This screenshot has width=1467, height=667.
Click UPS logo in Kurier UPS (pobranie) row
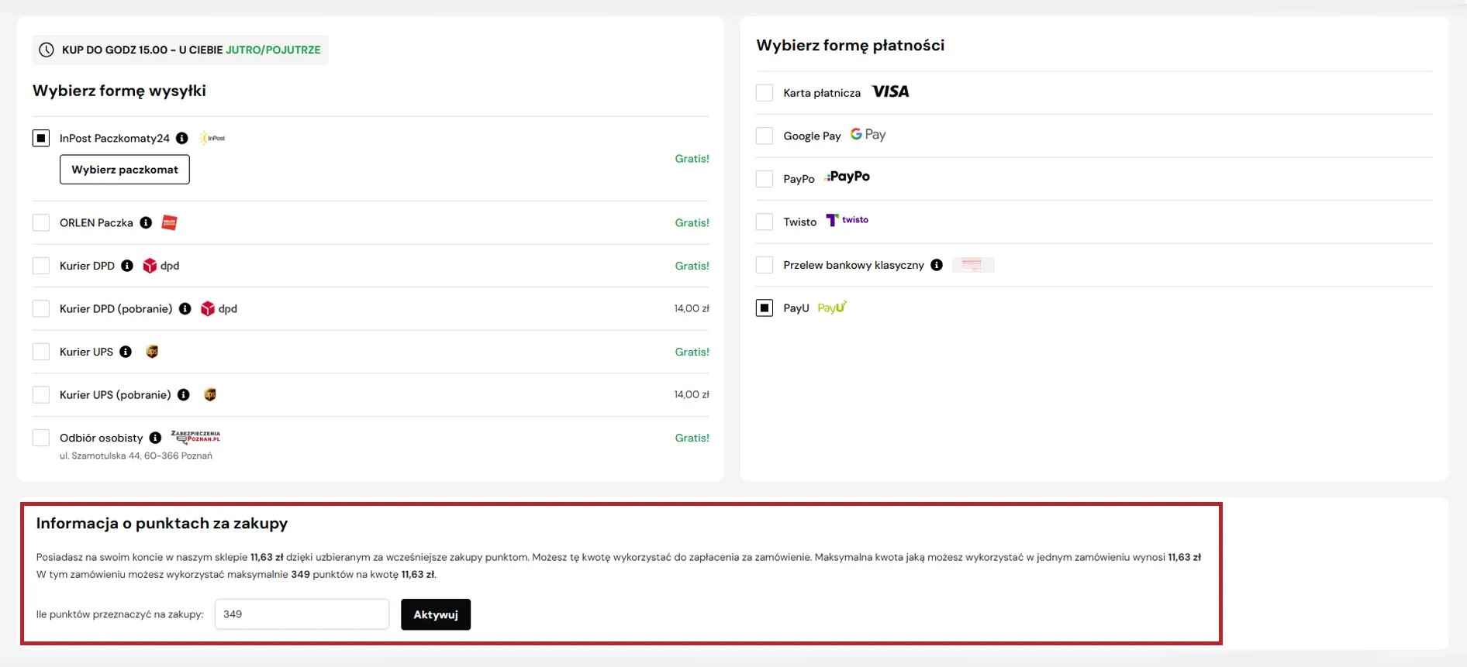(210, 394)
